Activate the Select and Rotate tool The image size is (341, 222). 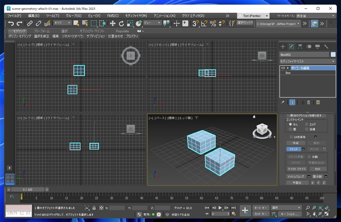(121, 23)
